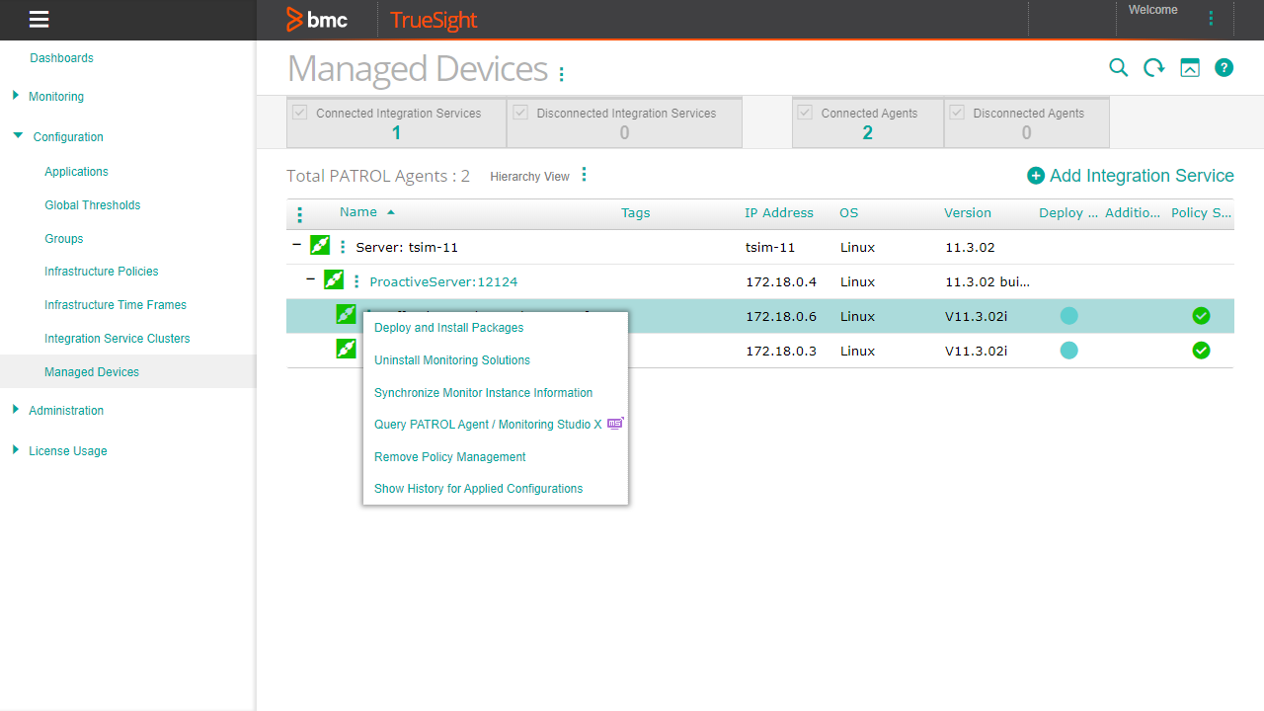
Task: Sort by the IP Address column header
Action: tap(779, 212)
